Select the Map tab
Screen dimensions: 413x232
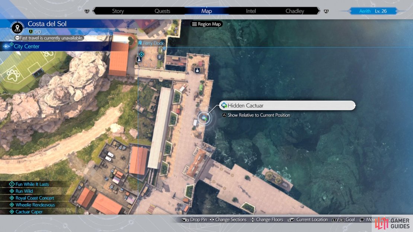206,11
